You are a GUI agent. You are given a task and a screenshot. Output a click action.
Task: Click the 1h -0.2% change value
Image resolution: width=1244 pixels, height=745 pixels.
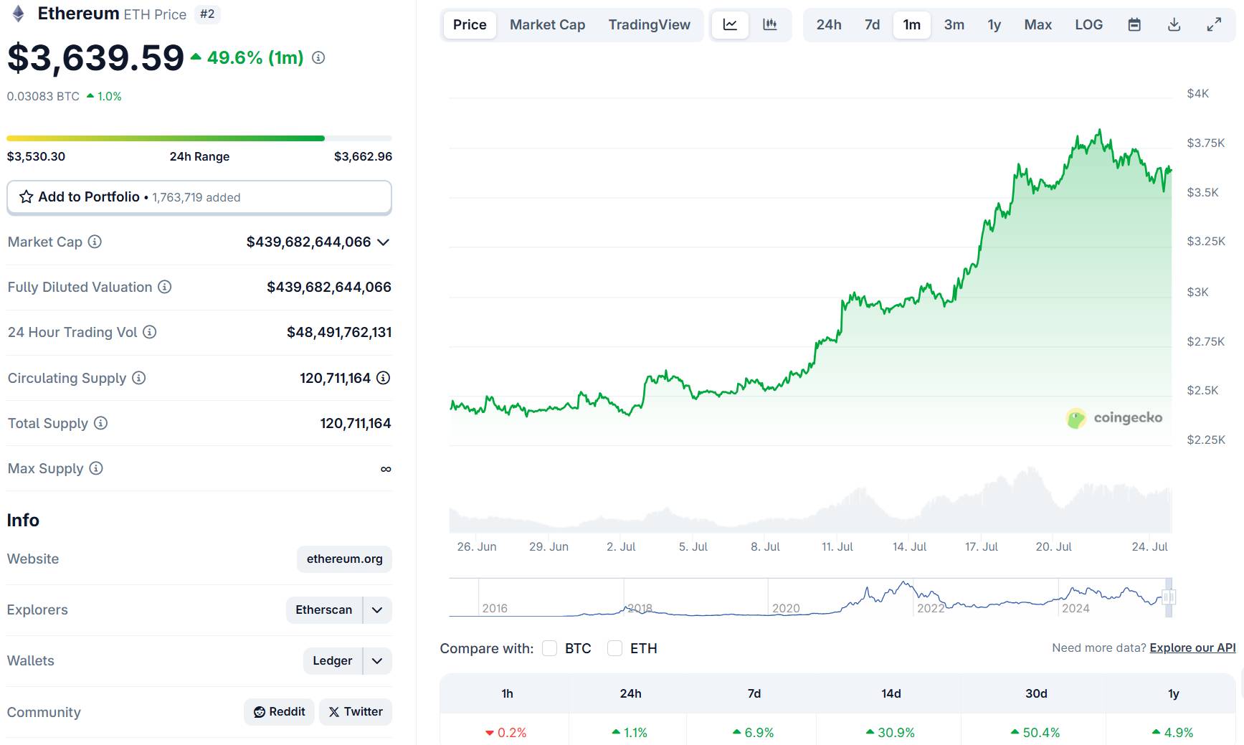pos(506,733)
